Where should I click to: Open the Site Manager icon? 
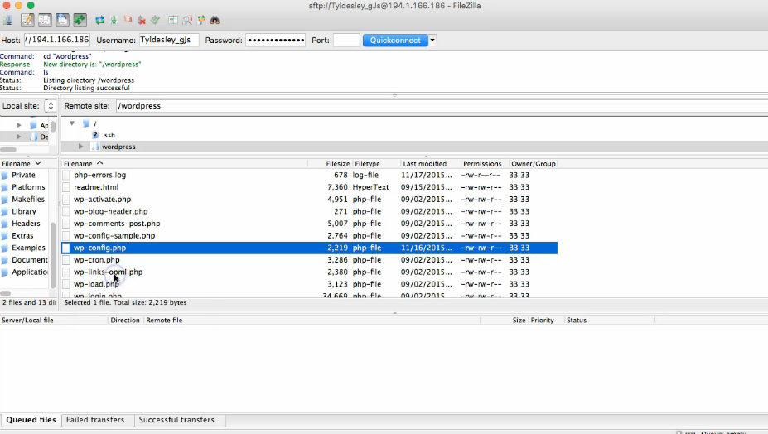tap(7, 20)
